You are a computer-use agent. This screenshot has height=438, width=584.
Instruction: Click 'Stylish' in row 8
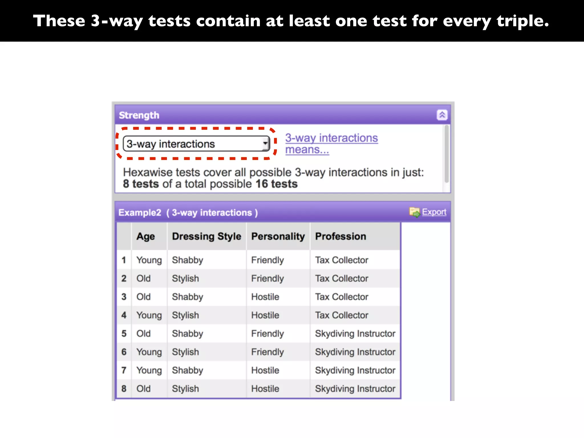click(x=185, y=389)
